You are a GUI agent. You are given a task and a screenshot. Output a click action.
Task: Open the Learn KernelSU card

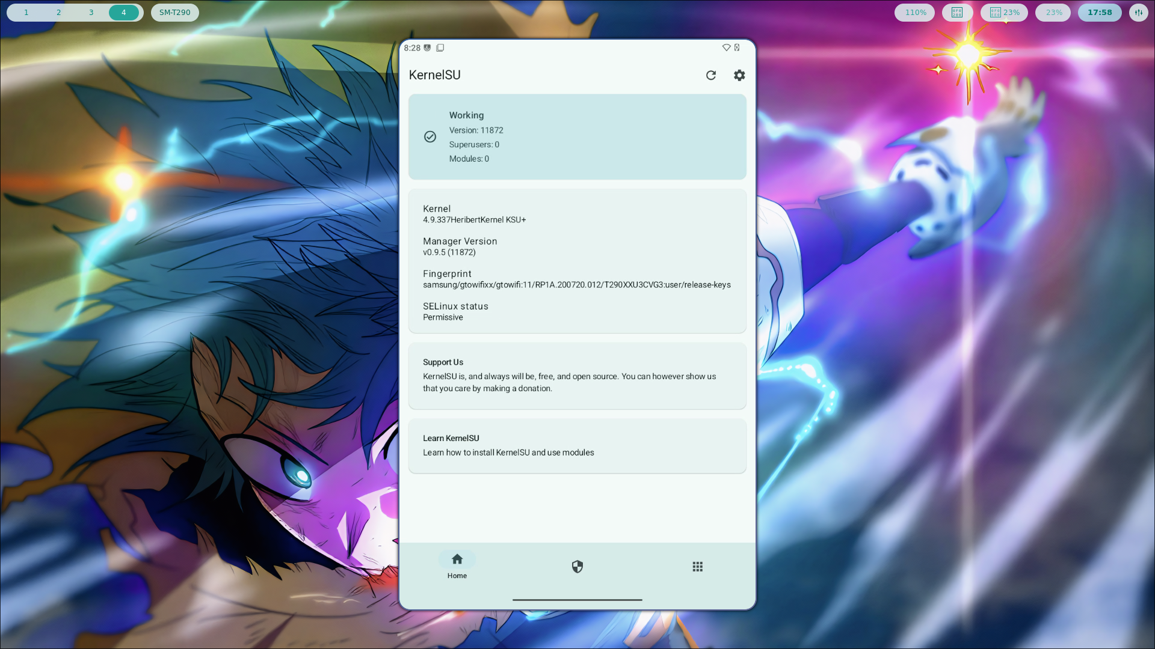577,446
